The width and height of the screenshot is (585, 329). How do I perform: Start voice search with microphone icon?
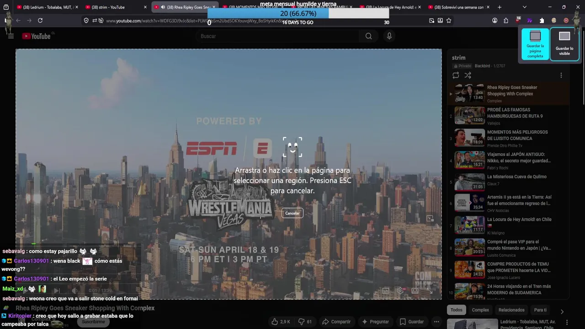pyautogui.click(x=389, y=36)
